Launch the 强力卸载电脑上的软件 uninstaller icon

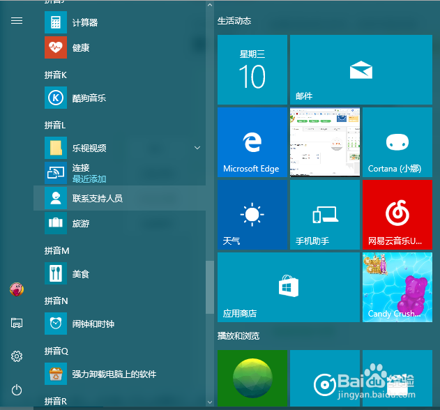[56, 374]
